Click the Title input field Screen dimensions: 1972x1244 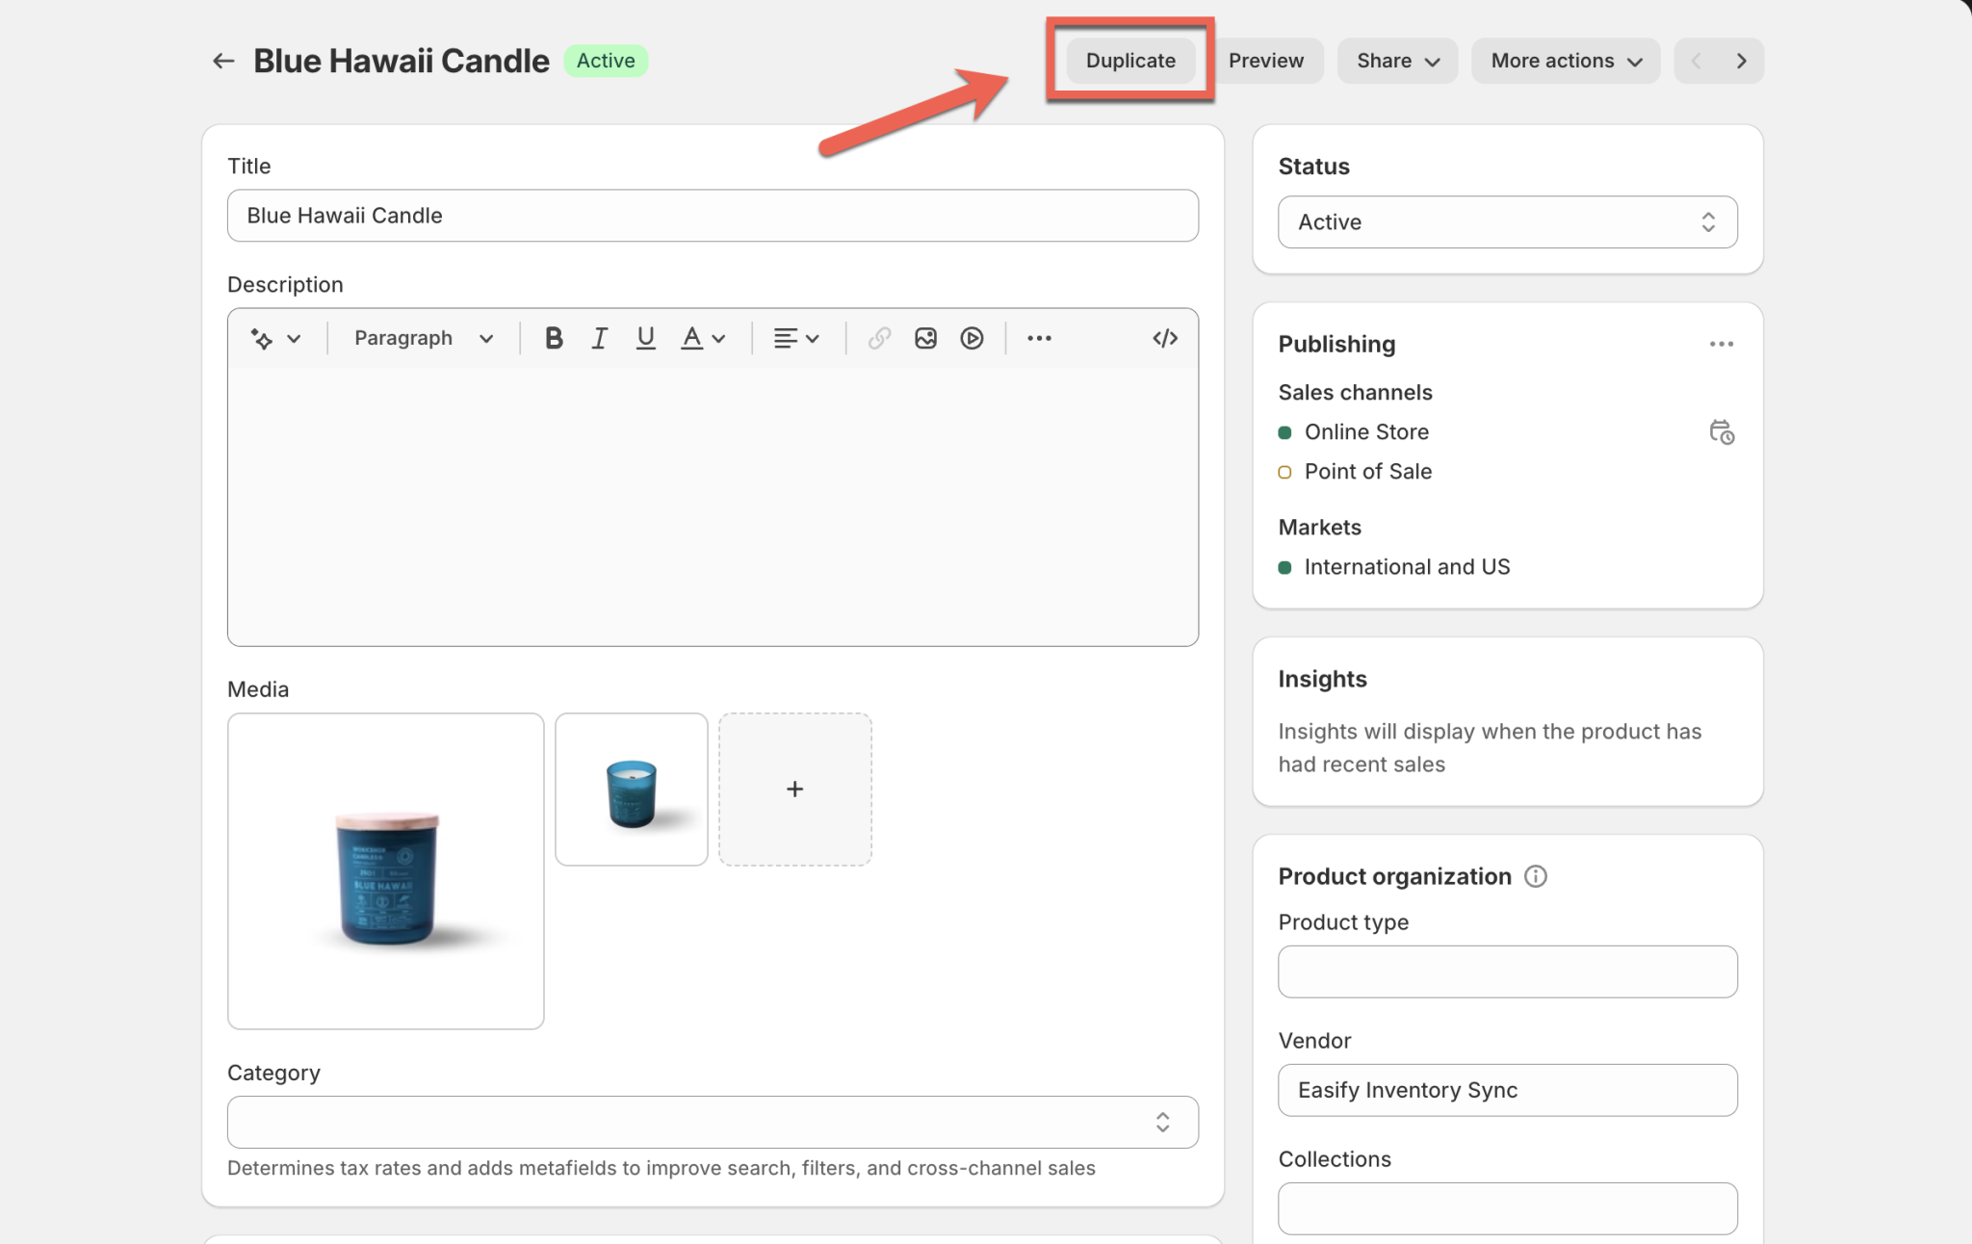pyautogui.click(x=713, y=216)
